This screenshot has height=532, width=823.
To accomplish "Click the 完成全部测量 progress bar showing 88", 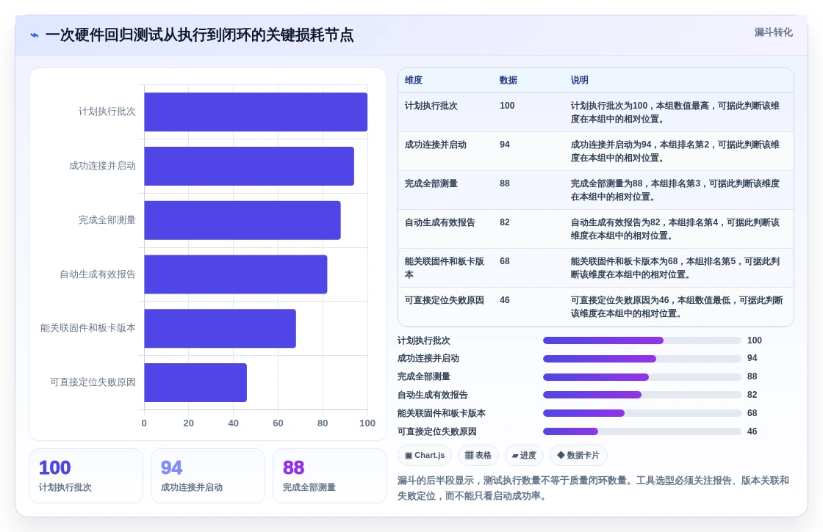I will point(642,377).
